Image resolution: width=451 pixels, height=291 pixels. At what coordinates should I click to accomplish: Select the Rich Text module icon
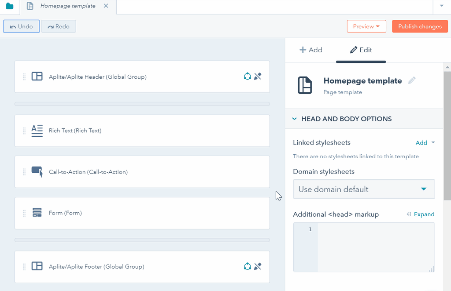37,131
